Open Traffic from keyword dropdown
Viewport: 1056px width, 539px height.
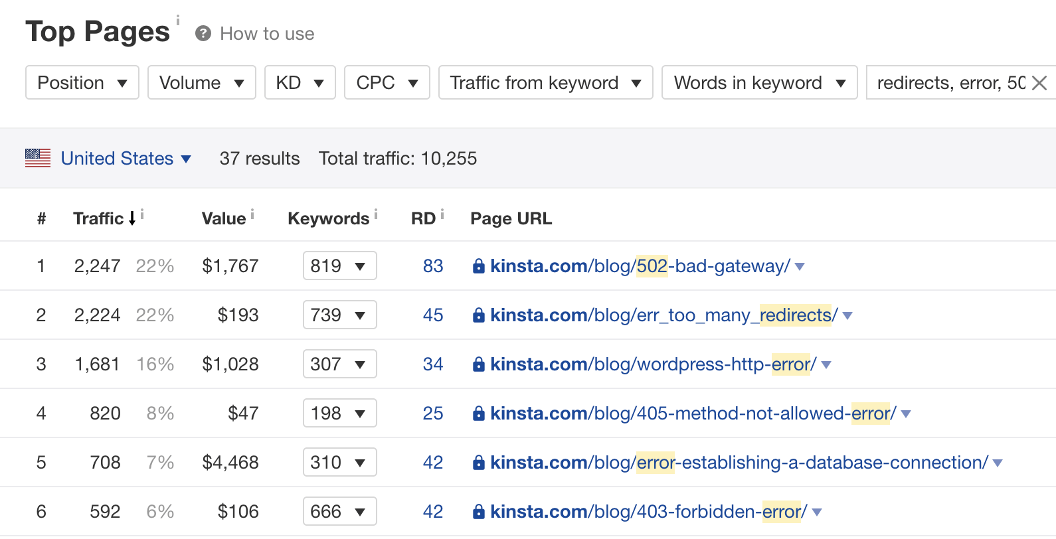coord(546,82)
